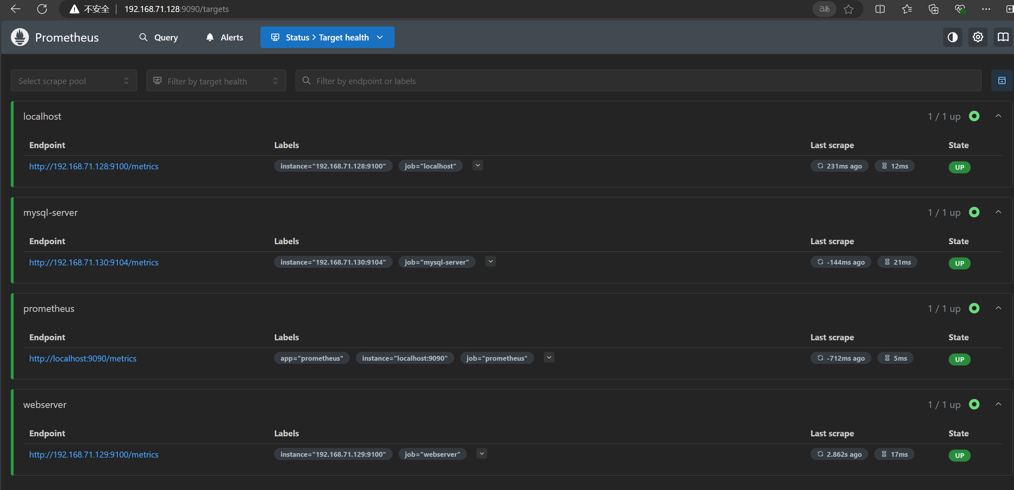Image resolution: width=1014 pixels, height=490 pixels.
Task: Click the instance="192.168.71.130:9104" label badge
Action: click(333, 262)
